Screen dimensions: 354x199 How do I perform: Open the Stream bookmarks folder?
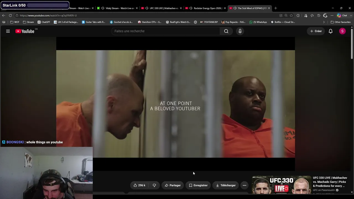click(x=28, y=22)
